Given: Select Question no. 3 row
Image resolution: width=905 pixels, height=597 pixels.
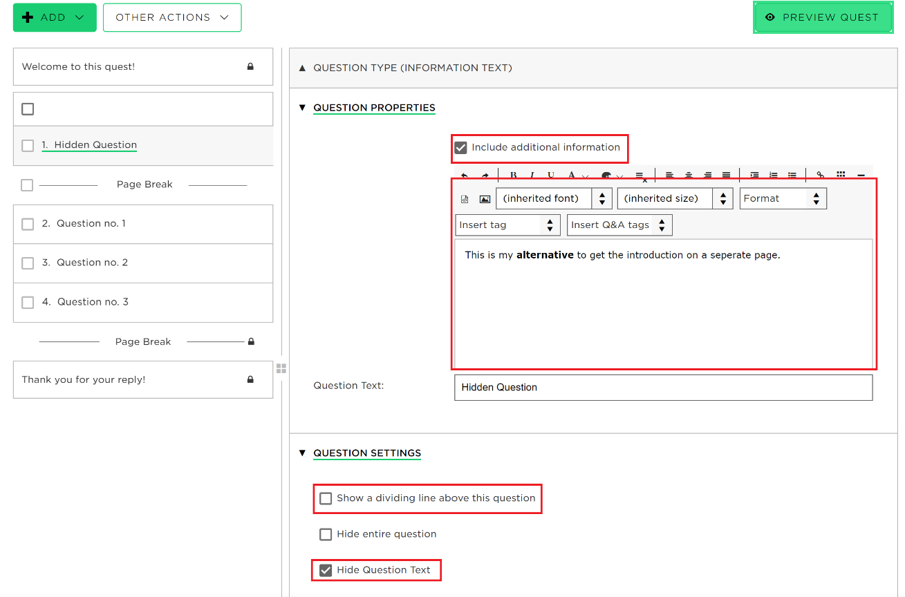Looking at the screenshot, I should 143,302.
